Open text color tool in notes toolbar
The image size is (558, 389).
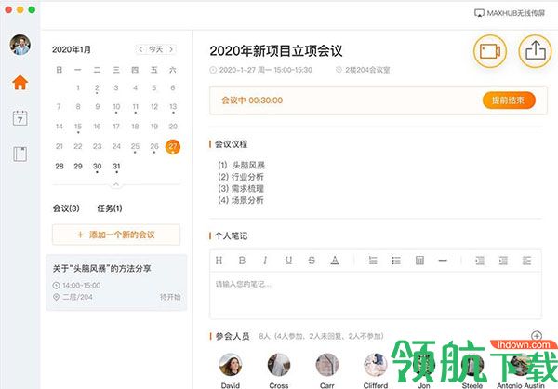click(335, 261)
